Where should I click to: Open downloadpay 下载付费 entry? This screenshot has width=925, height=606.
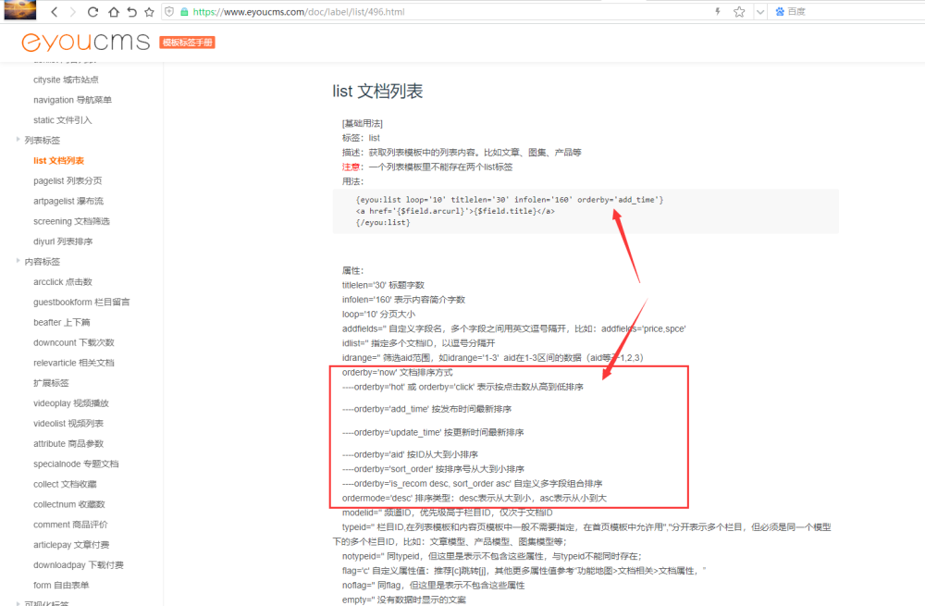(x=79, y=564)
